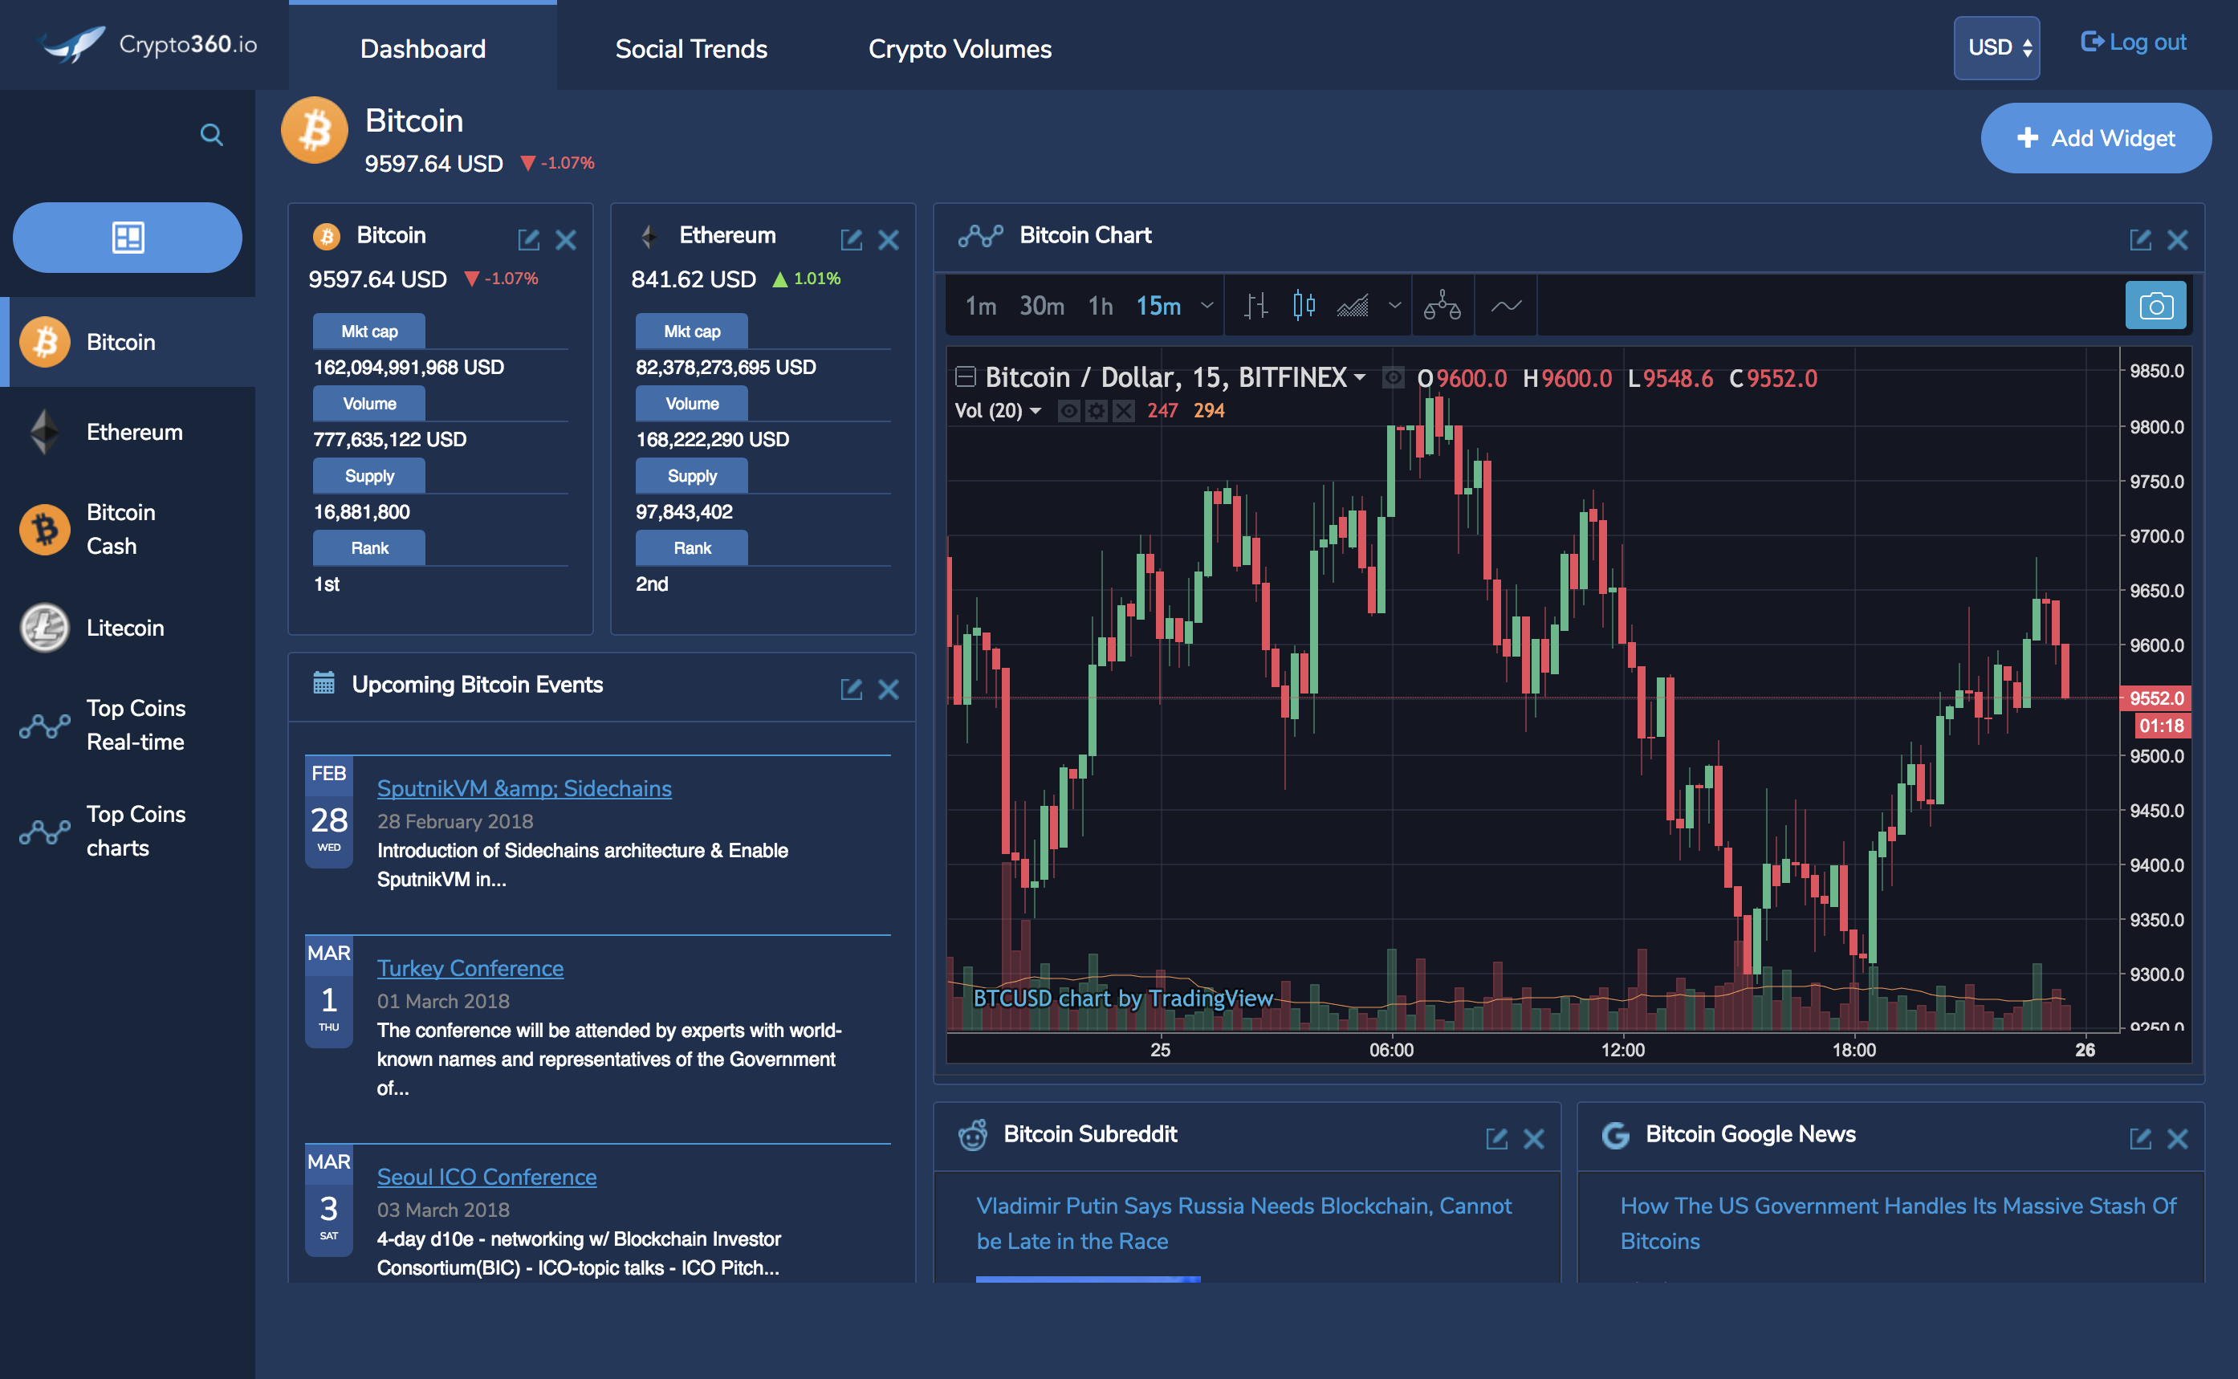Toggle visibility of Bitcoin/Dollar series
The image size is (2238, 1379).
(1393, 376)
